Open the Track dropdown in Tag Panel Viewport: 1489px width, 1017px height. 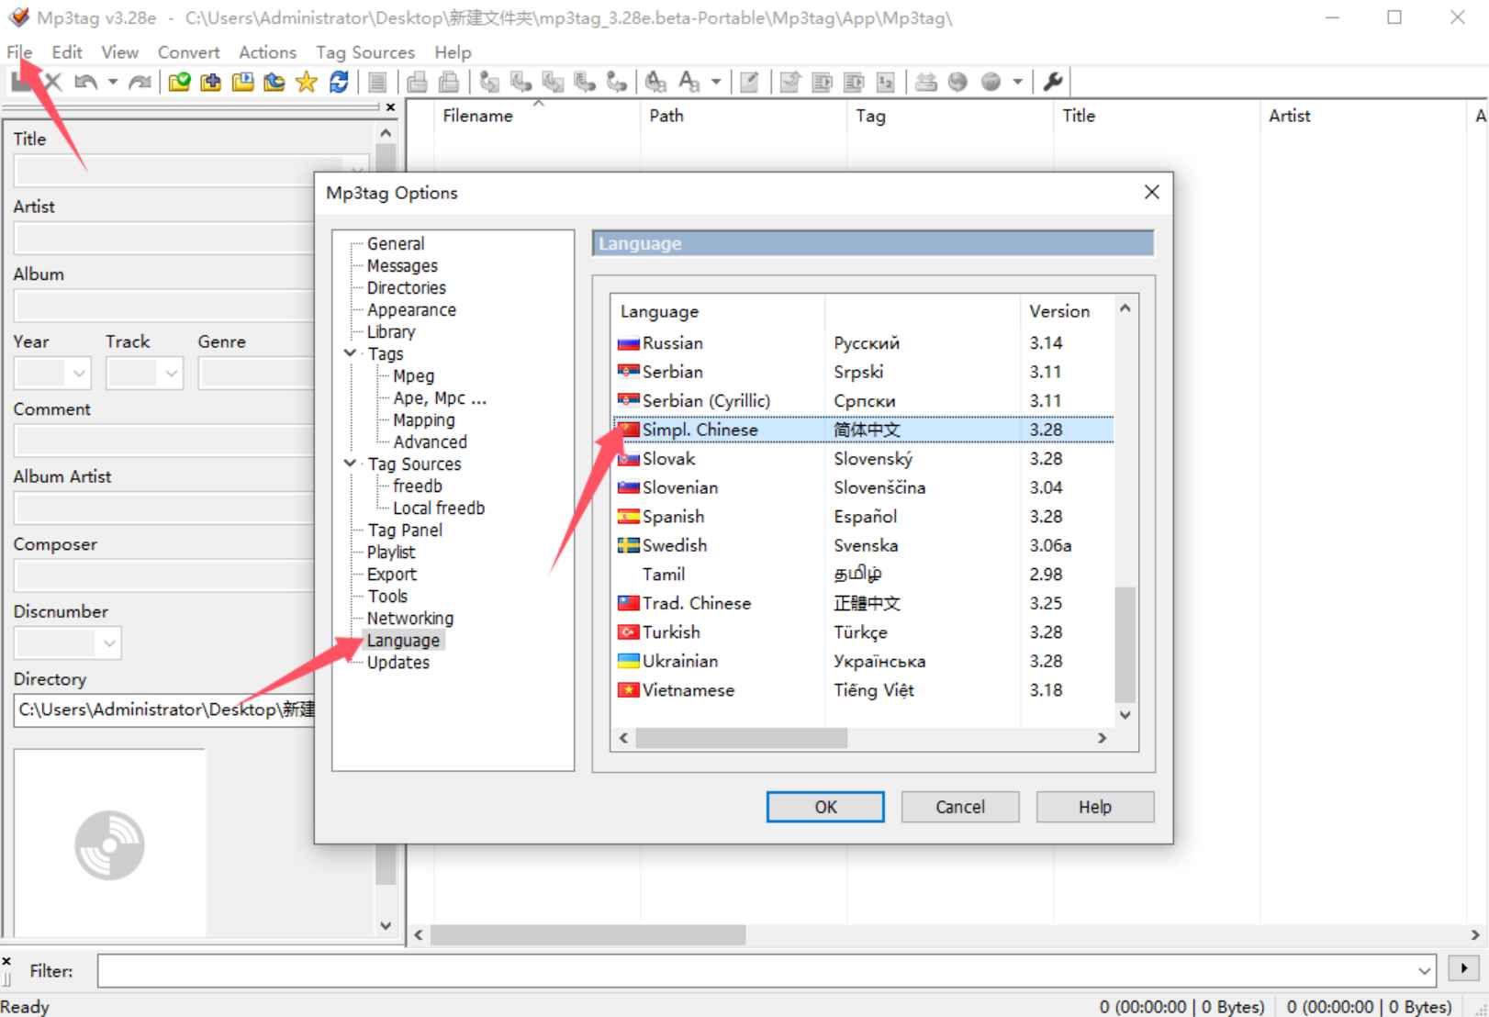171,373
